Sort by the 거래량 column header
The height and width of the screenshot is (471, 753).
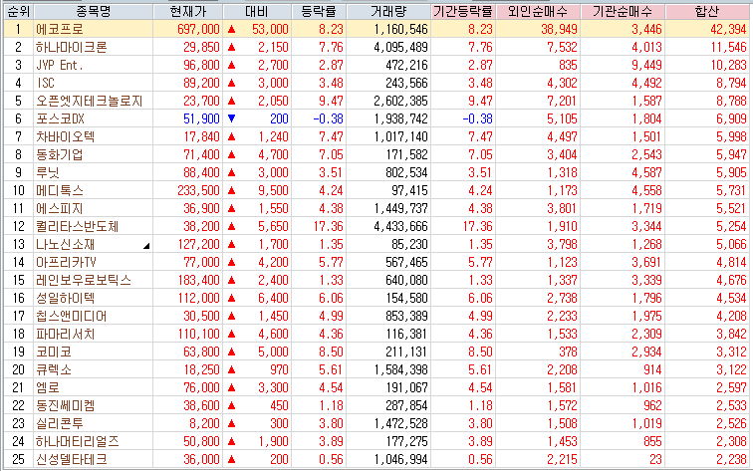pos(388,11)
